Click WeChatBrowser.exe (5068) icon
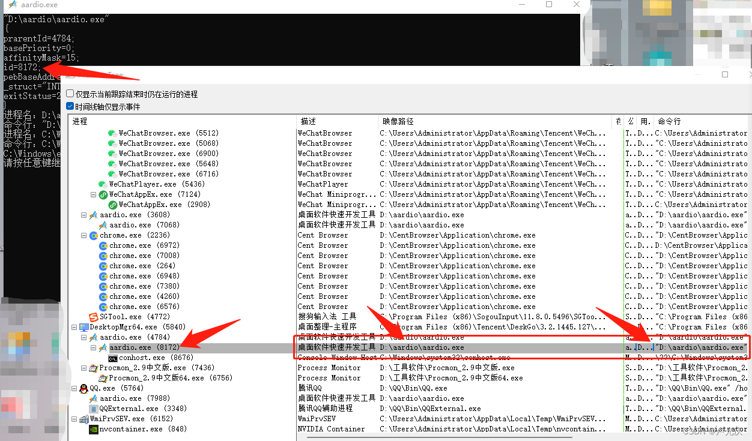Image resolution: width=752 pixels, height=441 pixels. pyautogui.click(x=112, y=143)
